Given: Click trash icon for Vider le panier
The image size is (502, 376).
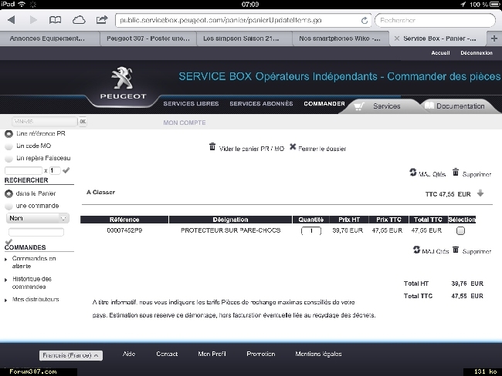Looking at the screenshot, I should coord(212,146).
